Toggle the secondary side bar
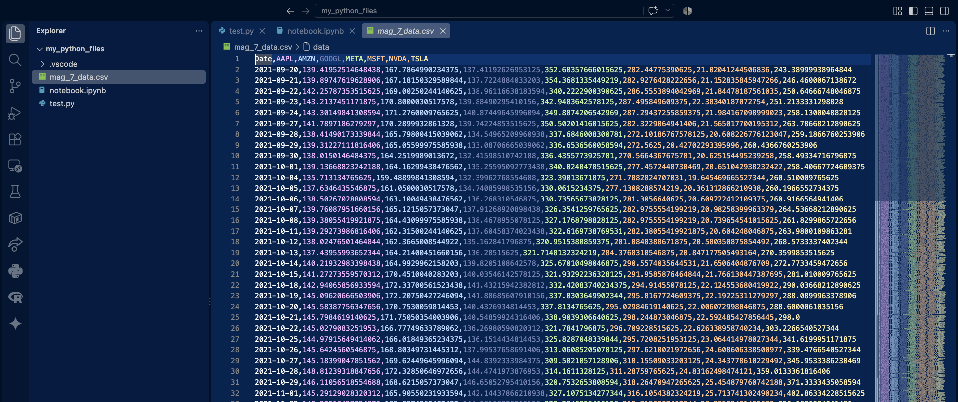Screen dimensions: 958x402 pyautogui.click(x=944, y=11)
